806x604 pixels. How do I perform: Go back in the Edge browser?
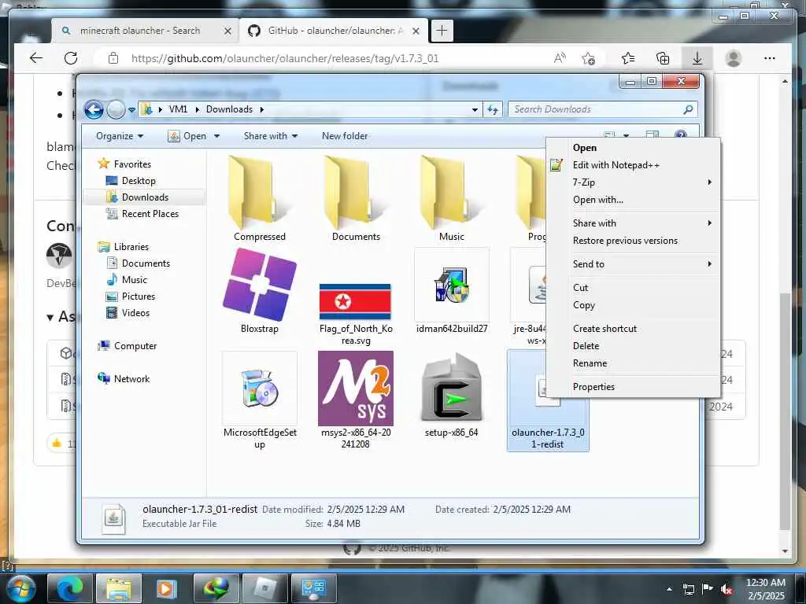pyautogui.click(x=36, y=58)
